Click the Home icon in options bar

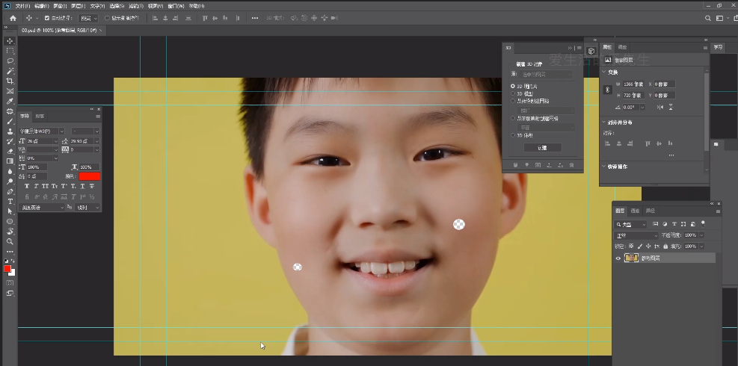tap(13, 17)
